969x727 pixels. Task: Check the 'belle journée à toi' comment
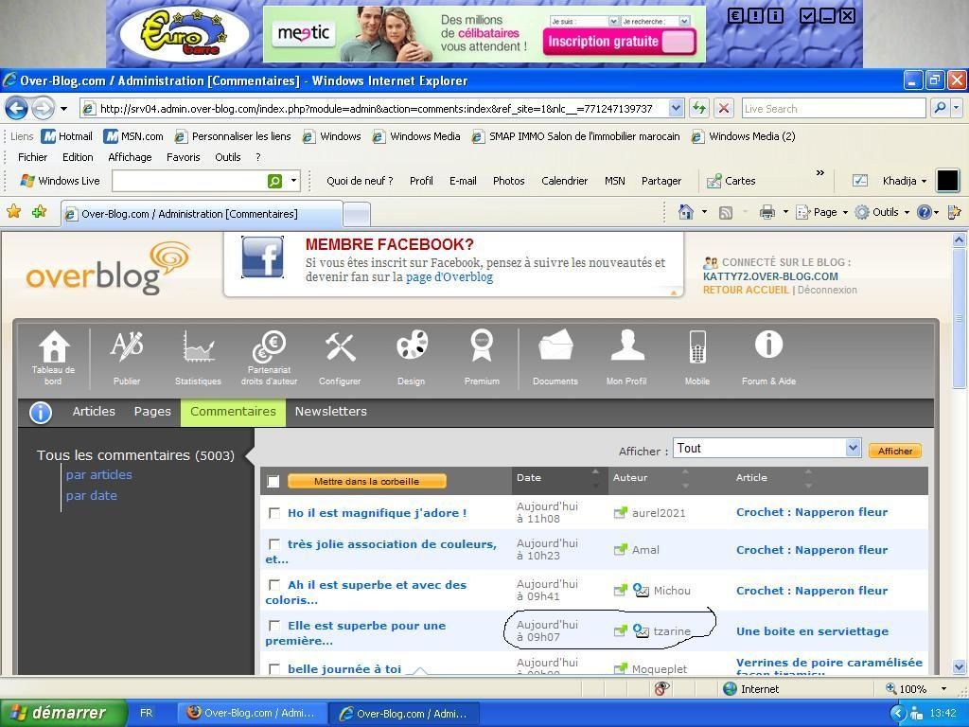pyautogui.click(x=274, y=669)
